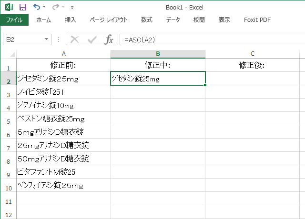Image resolution: width=305 pixels, height=219 pixels.
Task: Click the Cancel (X) formula bar icon
Action: pos(74,40)
